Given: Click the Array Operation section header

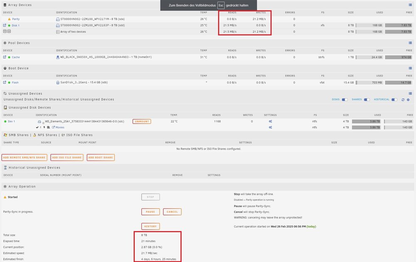Looking at the screenshot, I should (x=208, y=187).
